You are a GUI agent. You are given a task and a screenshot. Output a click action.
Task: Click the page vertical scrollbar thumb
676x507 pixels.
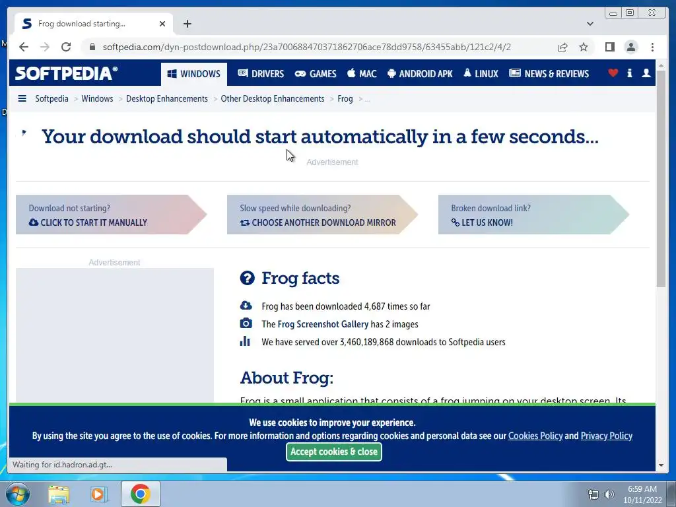[x=661, y=178]
